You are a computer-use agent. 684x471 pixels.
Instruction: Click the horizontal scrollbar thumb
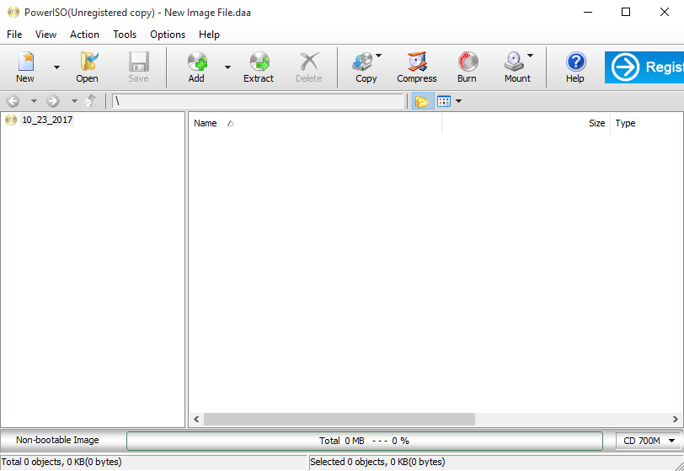point(339,419)
